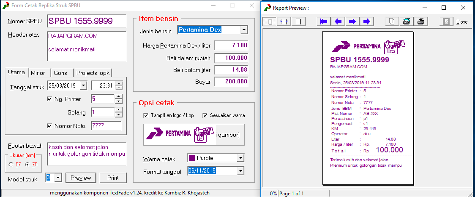
Task: Increase No. Printer value with up arrow
Action: coord(118,96)
